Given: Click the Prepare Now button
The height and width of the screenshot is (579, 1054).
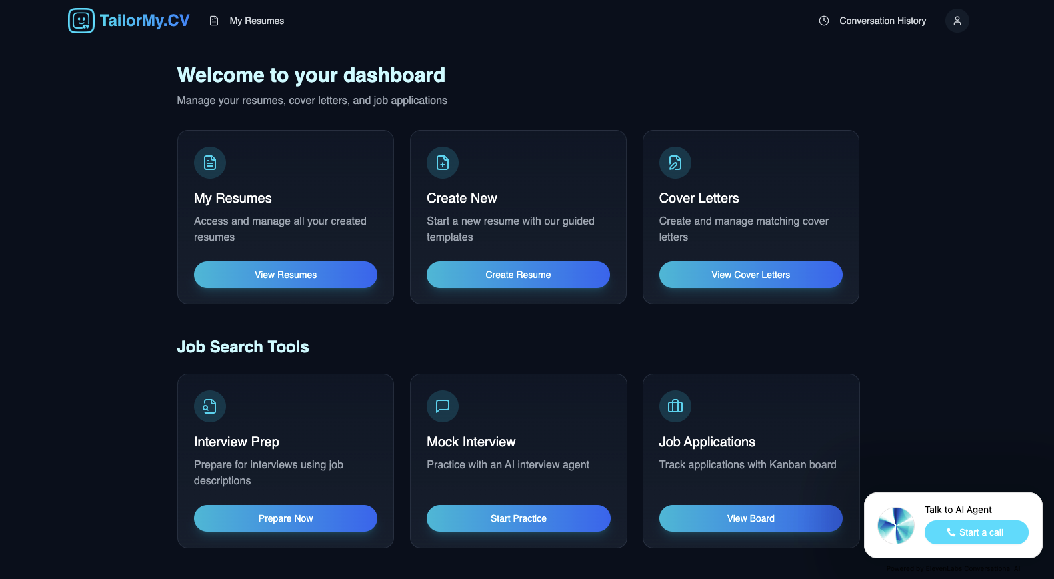Looking at the screenshot, I should (285, 518).
